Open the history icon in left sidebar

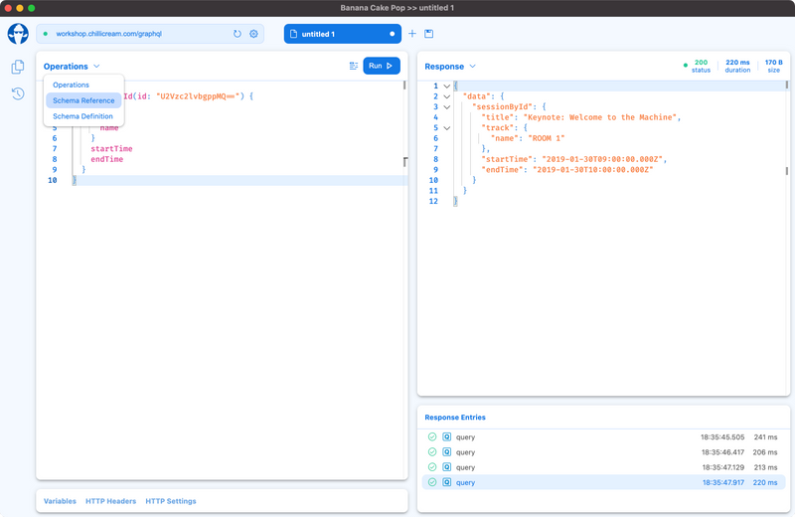point(18,94)
